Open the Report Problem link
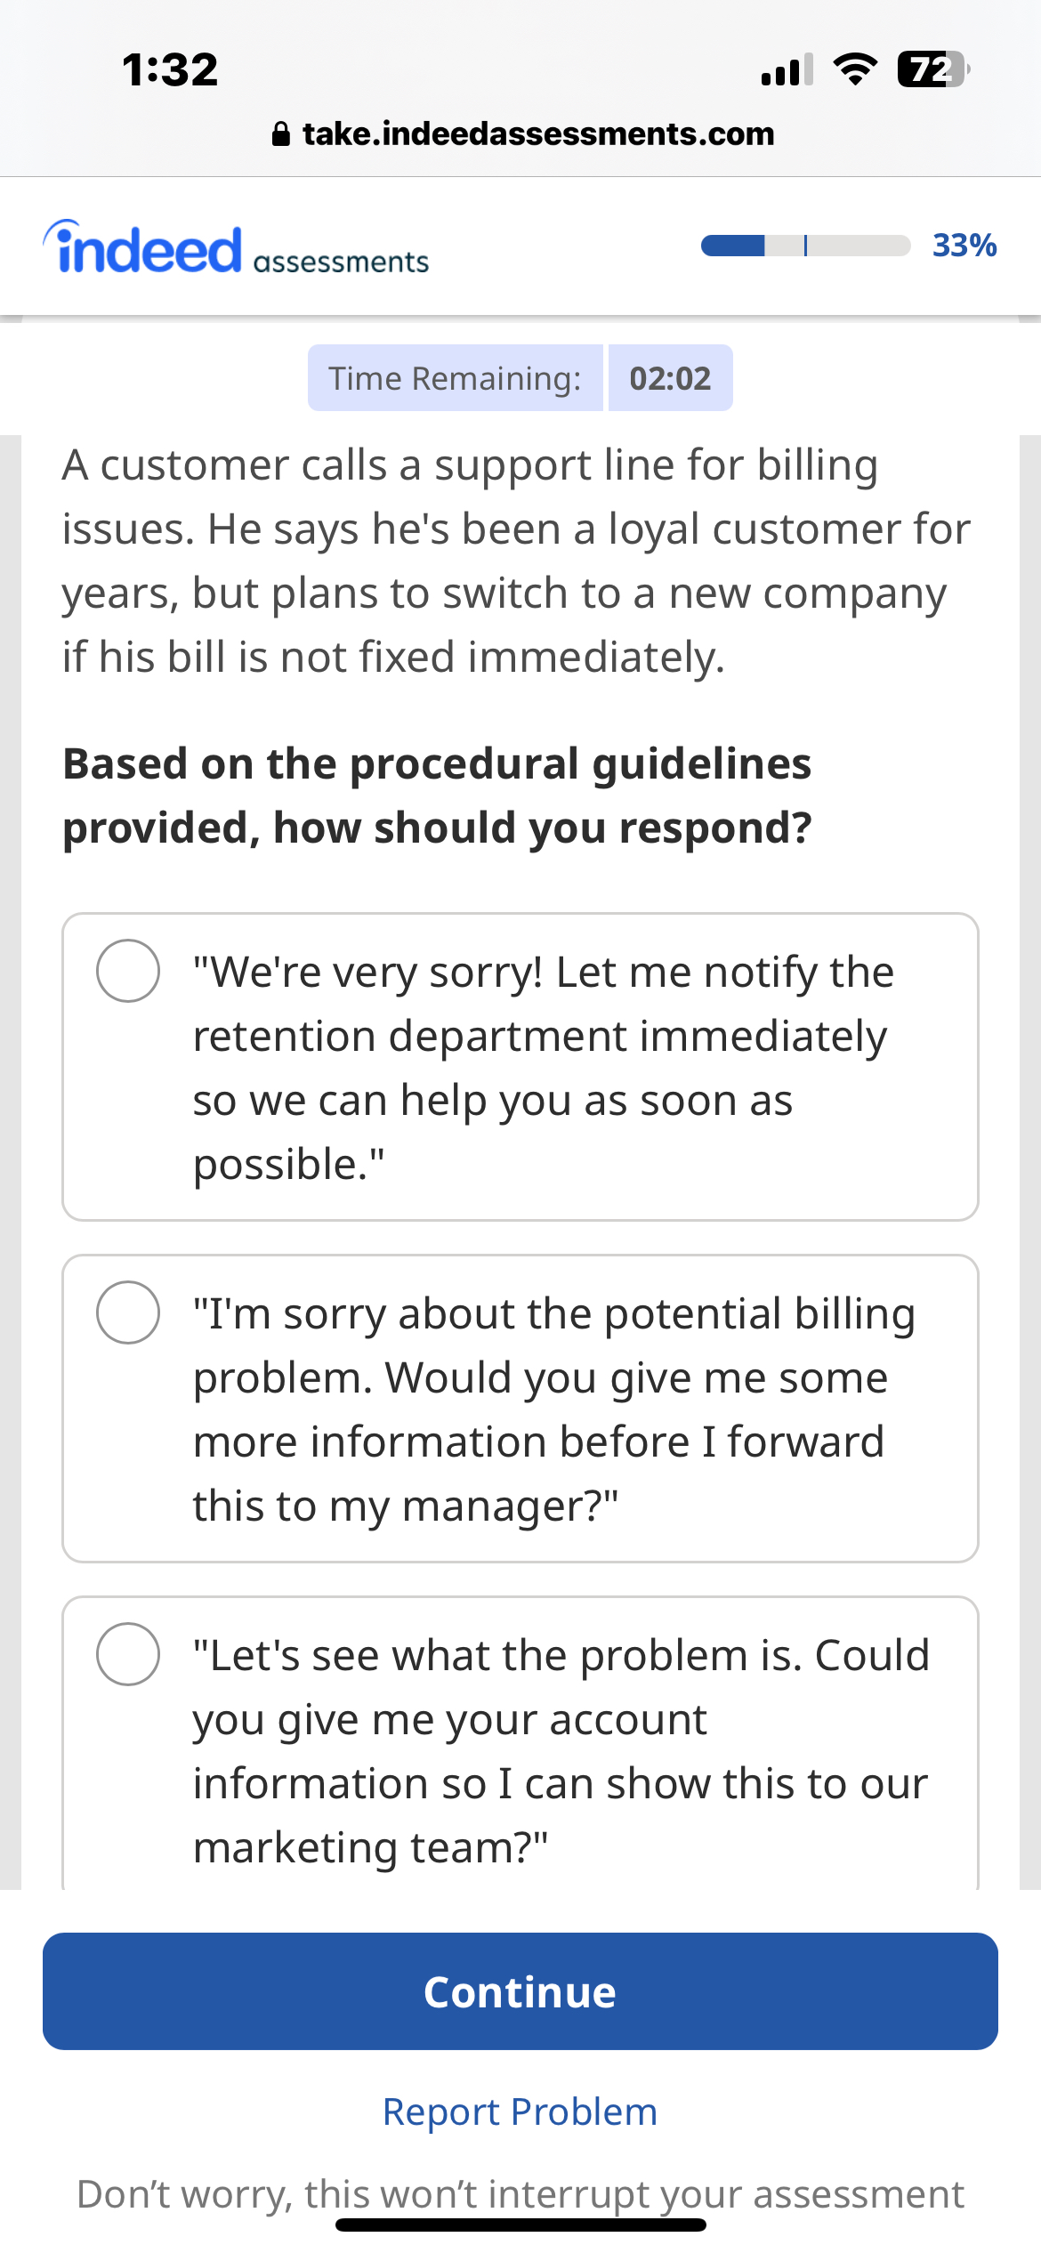 coord(520,2112)
